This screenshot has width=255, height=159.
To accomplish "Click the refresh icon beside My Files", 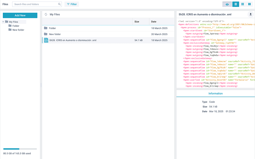I will (x=46, y=14).
